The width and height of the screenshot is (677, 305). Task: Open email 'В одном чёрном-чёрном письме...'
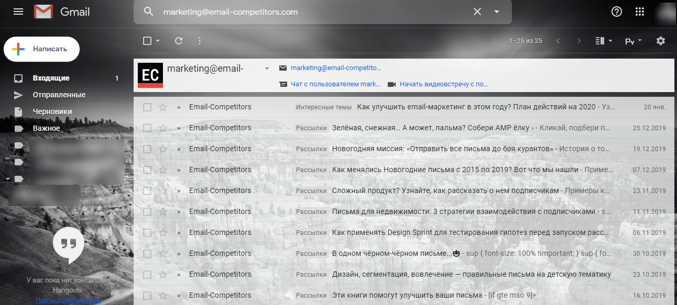tap(405, 254)
